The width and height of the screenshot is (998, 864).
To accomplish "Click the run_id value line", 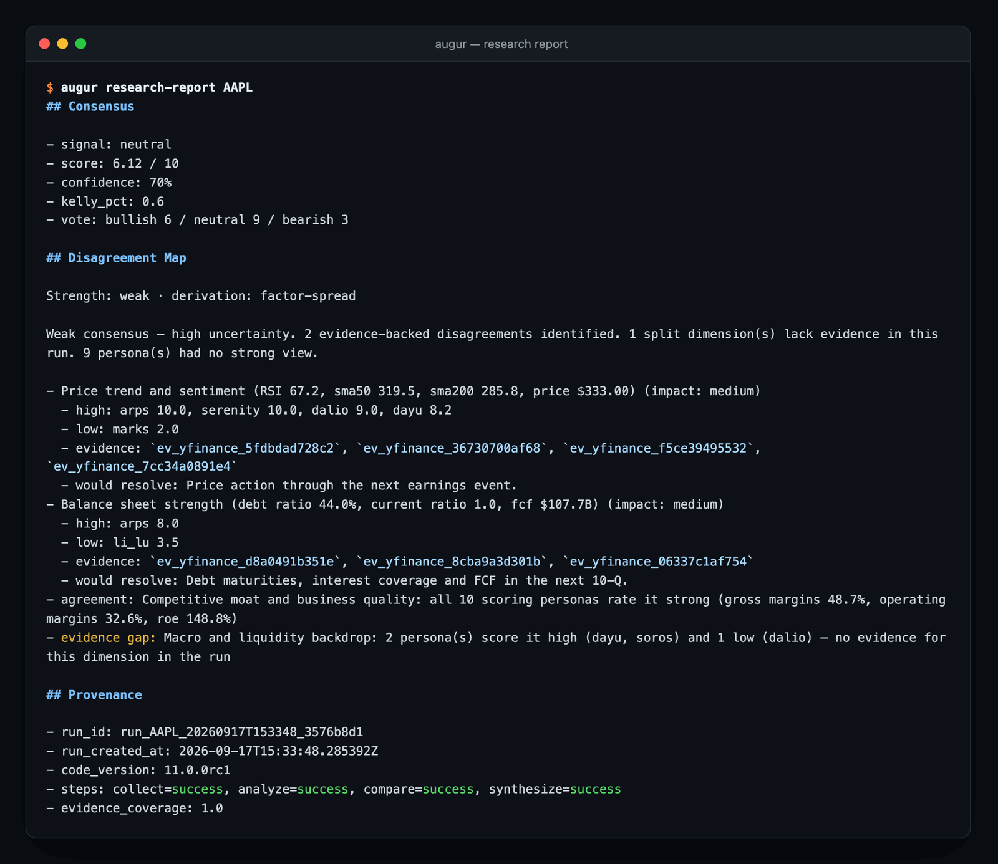I will tap(205, 732).
